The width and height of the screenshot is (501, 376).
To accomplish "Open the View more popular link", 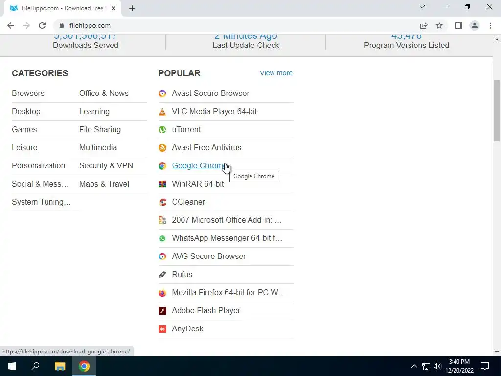I will (276, 73).
